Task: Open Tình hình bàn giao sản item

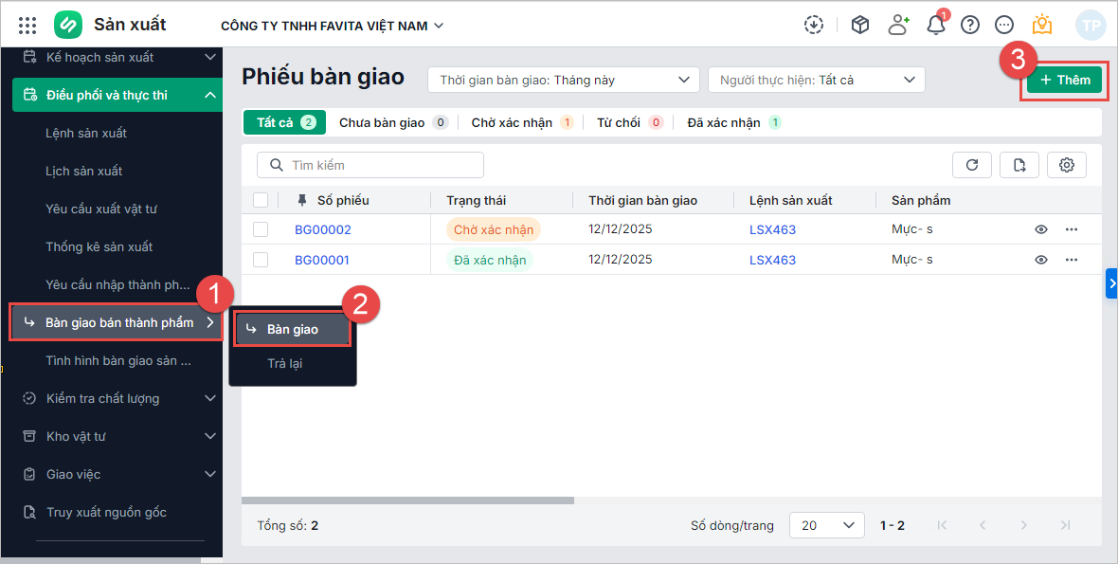Action: 117,361
